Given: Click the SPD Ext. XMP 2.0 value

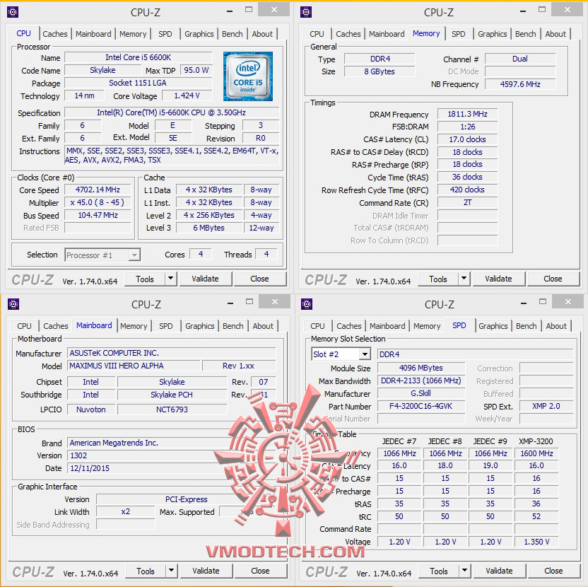Looking at the screenshot, I should (x=546, y=407).
